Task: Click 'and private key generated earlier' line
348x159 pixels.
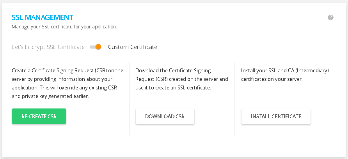Action: [x=50, y=96]
